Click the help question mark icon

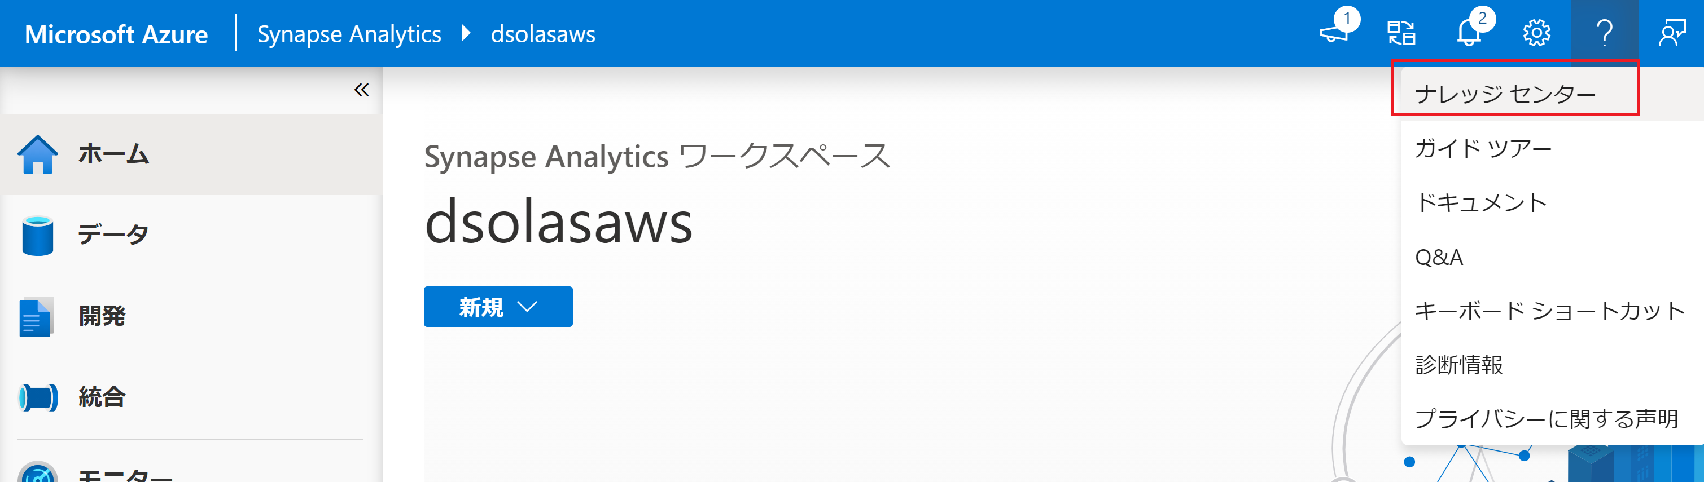[1604, 33]
